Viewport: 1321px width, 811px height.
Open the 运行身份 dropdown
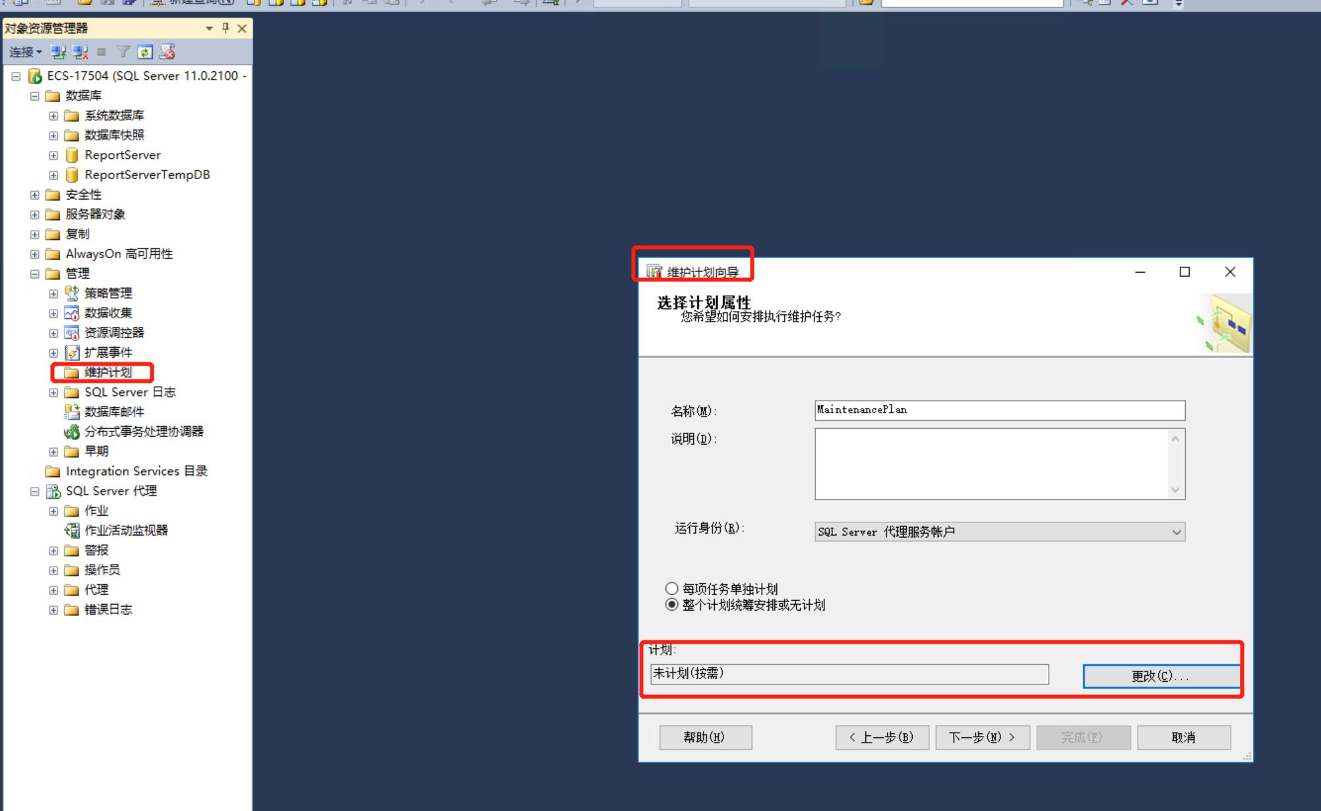pos(1177,532)
